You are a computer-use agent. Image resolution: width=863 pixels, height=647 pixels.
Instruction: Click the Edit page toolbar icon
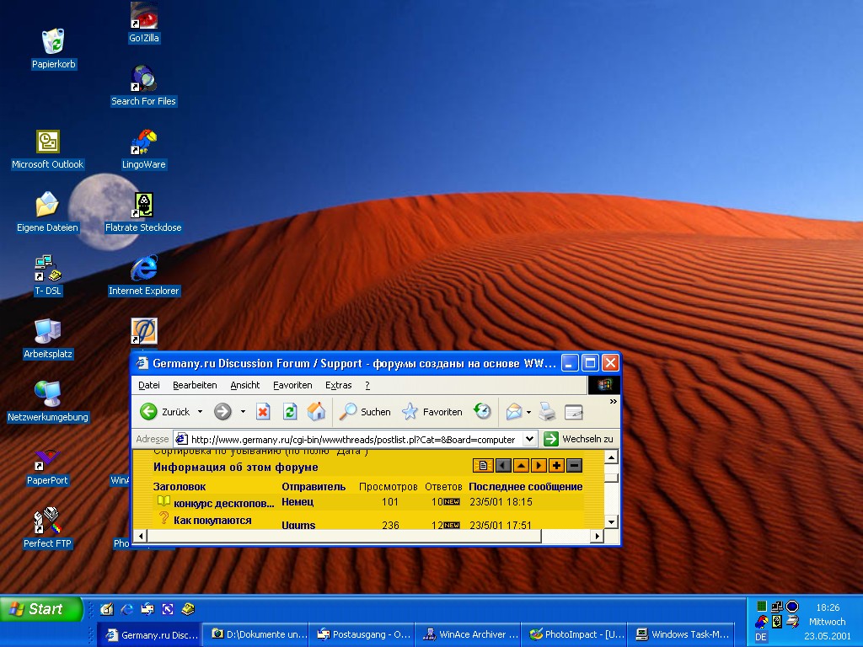[573, 412]
